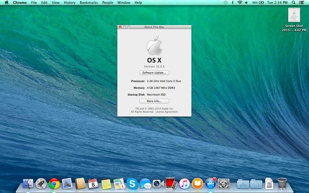Open battery status showing 96%
This screenshot has height=193, width=309.
[258, 2]
